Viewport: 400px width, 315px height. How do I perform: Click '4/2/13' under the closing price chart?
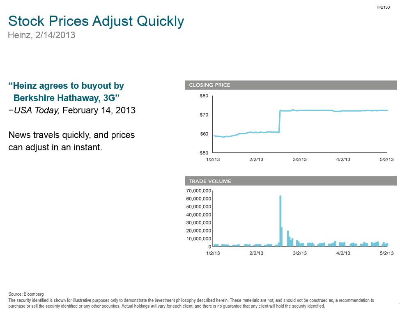click(343, 159)
